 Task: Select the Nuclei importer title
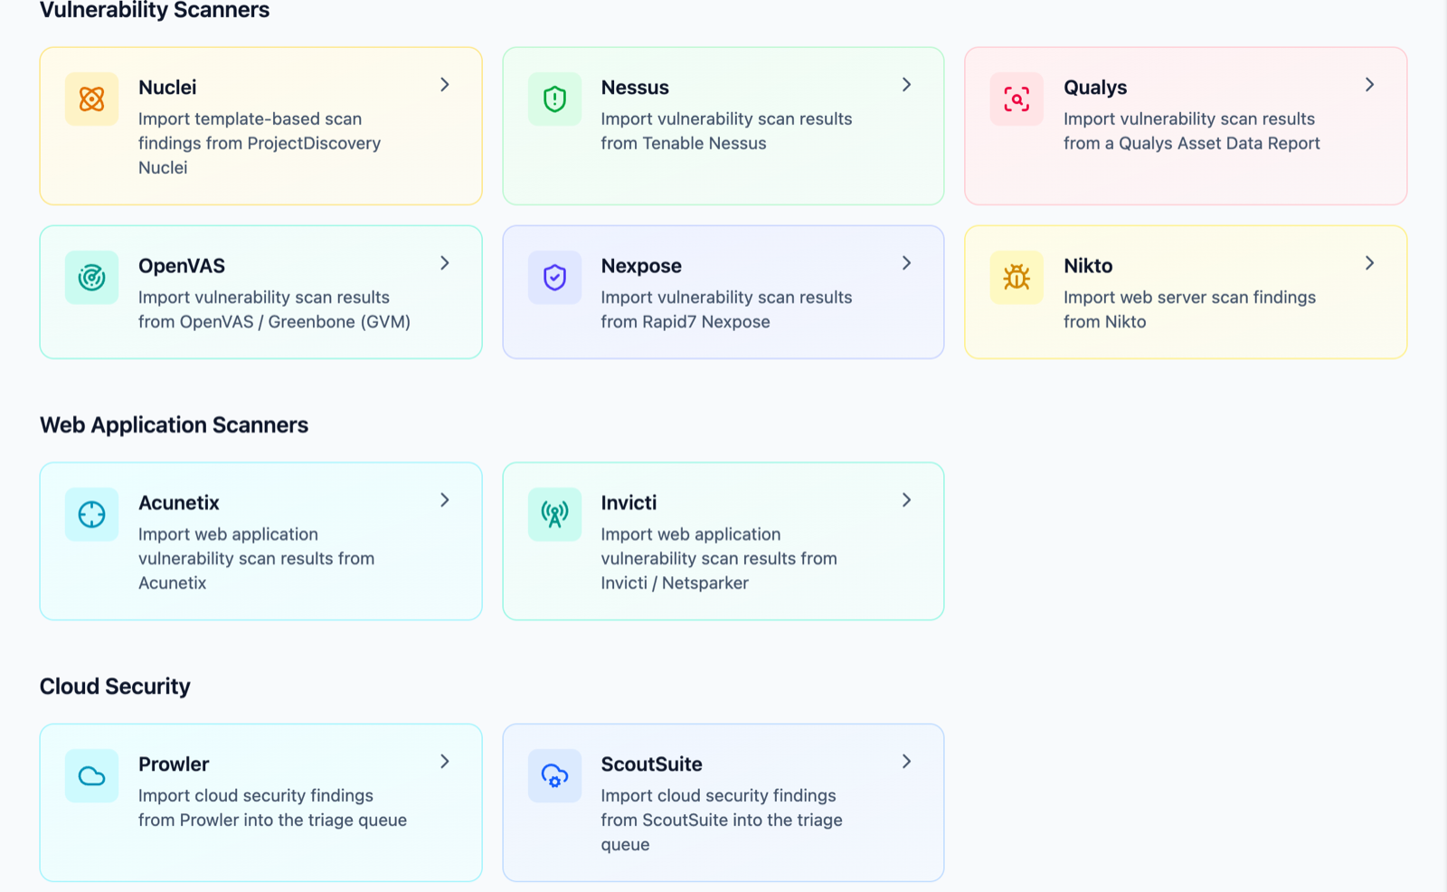point(167,87)
